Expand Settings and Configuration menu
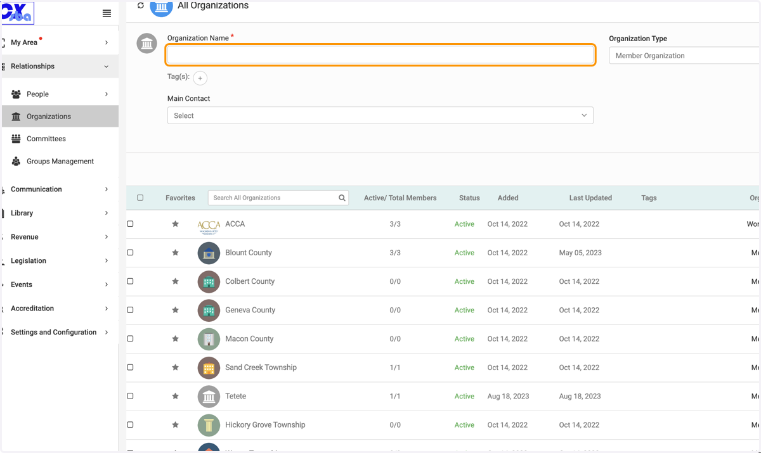This screenshot has height=453, width=761. click(60, 332)
